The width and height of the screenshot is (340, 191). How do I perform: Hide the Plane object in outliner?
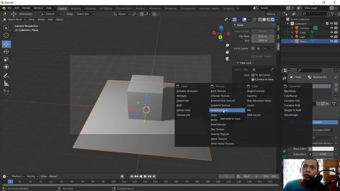(x=331, y=41)
